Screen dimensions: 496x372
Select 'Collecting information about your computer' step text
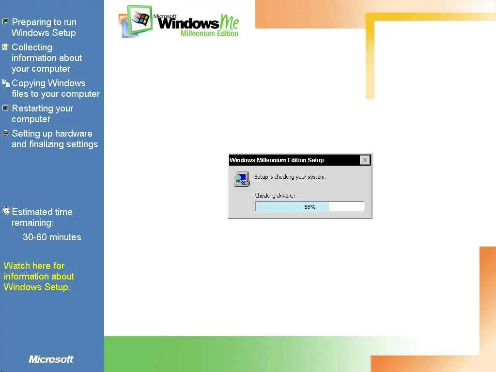(x=47, y=58)
